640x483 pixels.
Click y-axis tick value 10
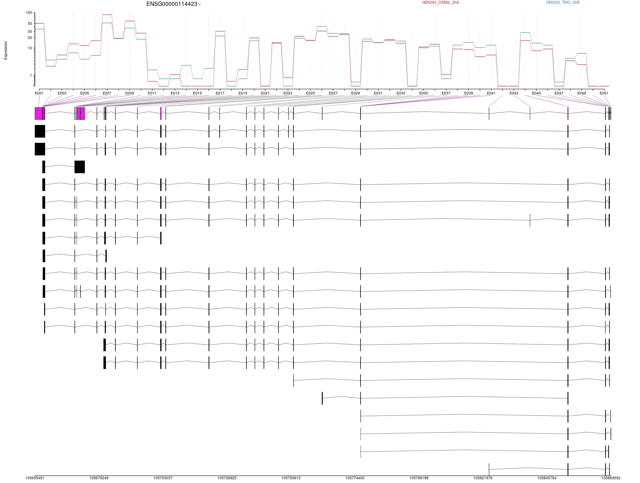point(30,48)
